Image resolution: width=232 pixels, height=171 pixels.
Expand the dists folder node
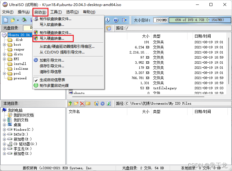4,54
